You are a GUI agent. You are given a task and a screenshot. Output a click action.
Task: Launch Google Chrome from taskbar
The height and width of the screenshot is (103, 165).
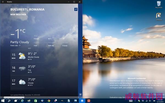tap(49, 101)
